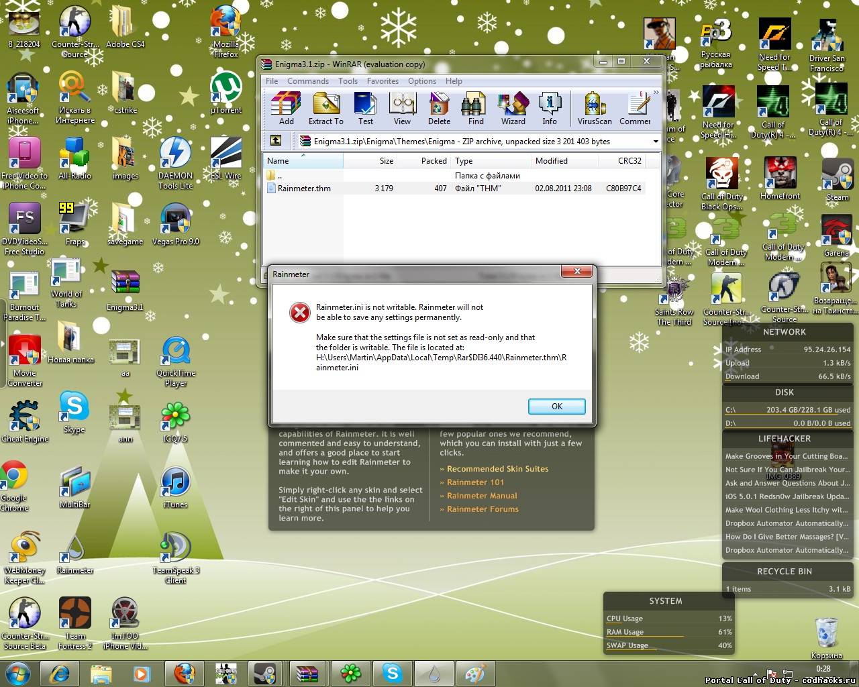Expand the archive path dropdown arrow

656,142
